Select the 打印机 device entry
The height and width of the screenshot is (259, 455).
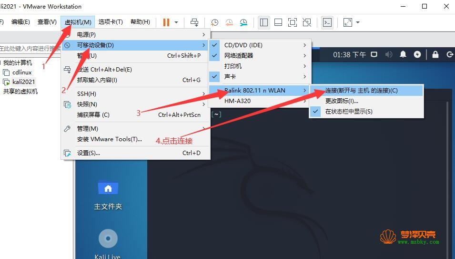click(260, 66)
